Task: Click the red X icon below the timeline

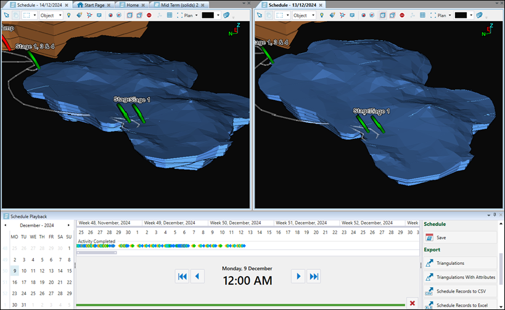Action: (412, 303)
